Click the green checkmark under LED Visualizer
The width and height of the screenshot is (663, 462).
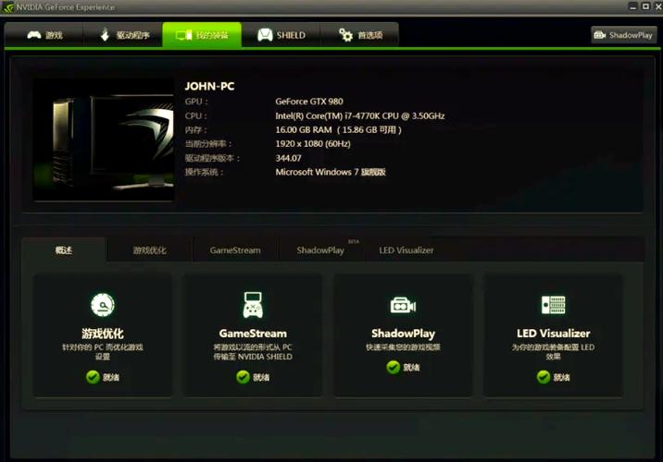[x=543, y=377]
